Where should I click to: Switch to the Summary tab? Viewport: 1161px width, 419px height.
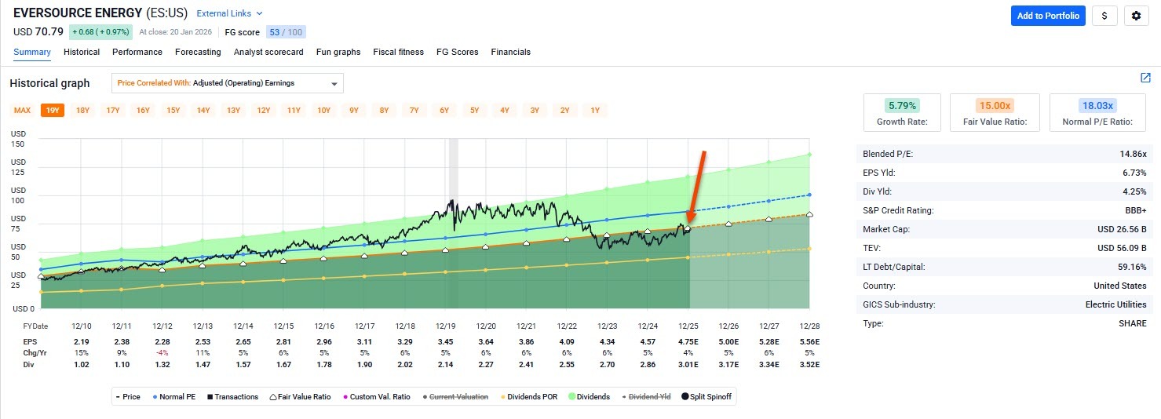[32, 52]
